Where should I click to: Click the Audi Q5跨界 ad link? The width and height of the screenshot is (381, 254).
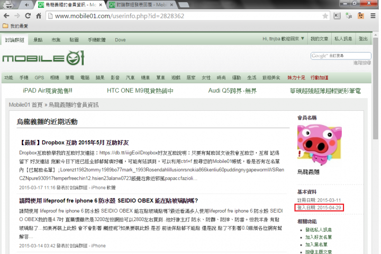tap(232, 91)
